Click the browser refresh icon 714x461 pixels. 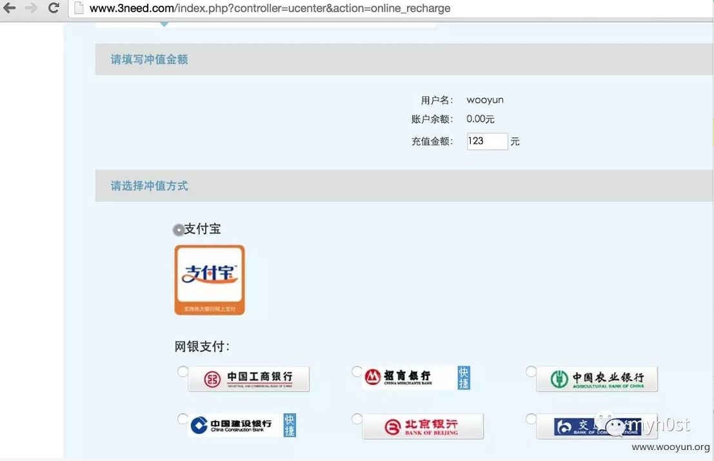[54, 9]
